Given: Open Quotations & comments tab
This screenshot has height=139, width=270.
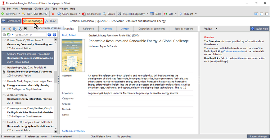Looking at the screenshot, I should [152, 29].
